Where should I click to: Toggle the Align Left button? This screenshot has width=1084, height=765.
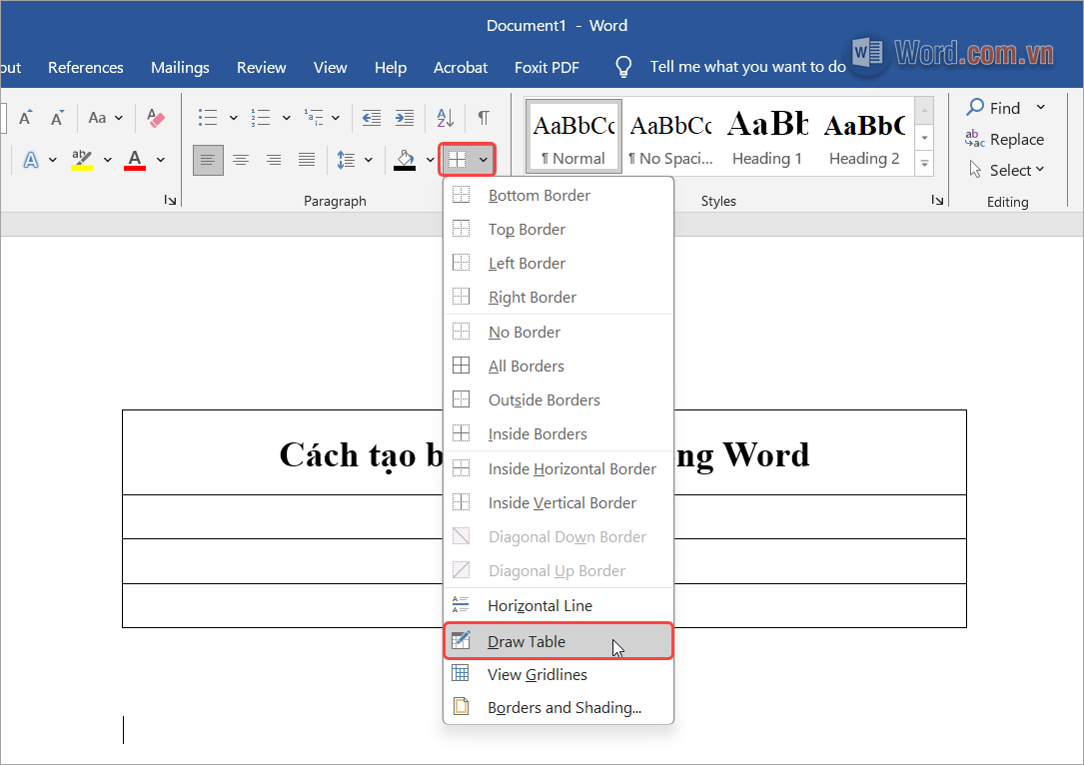point(208,160)
